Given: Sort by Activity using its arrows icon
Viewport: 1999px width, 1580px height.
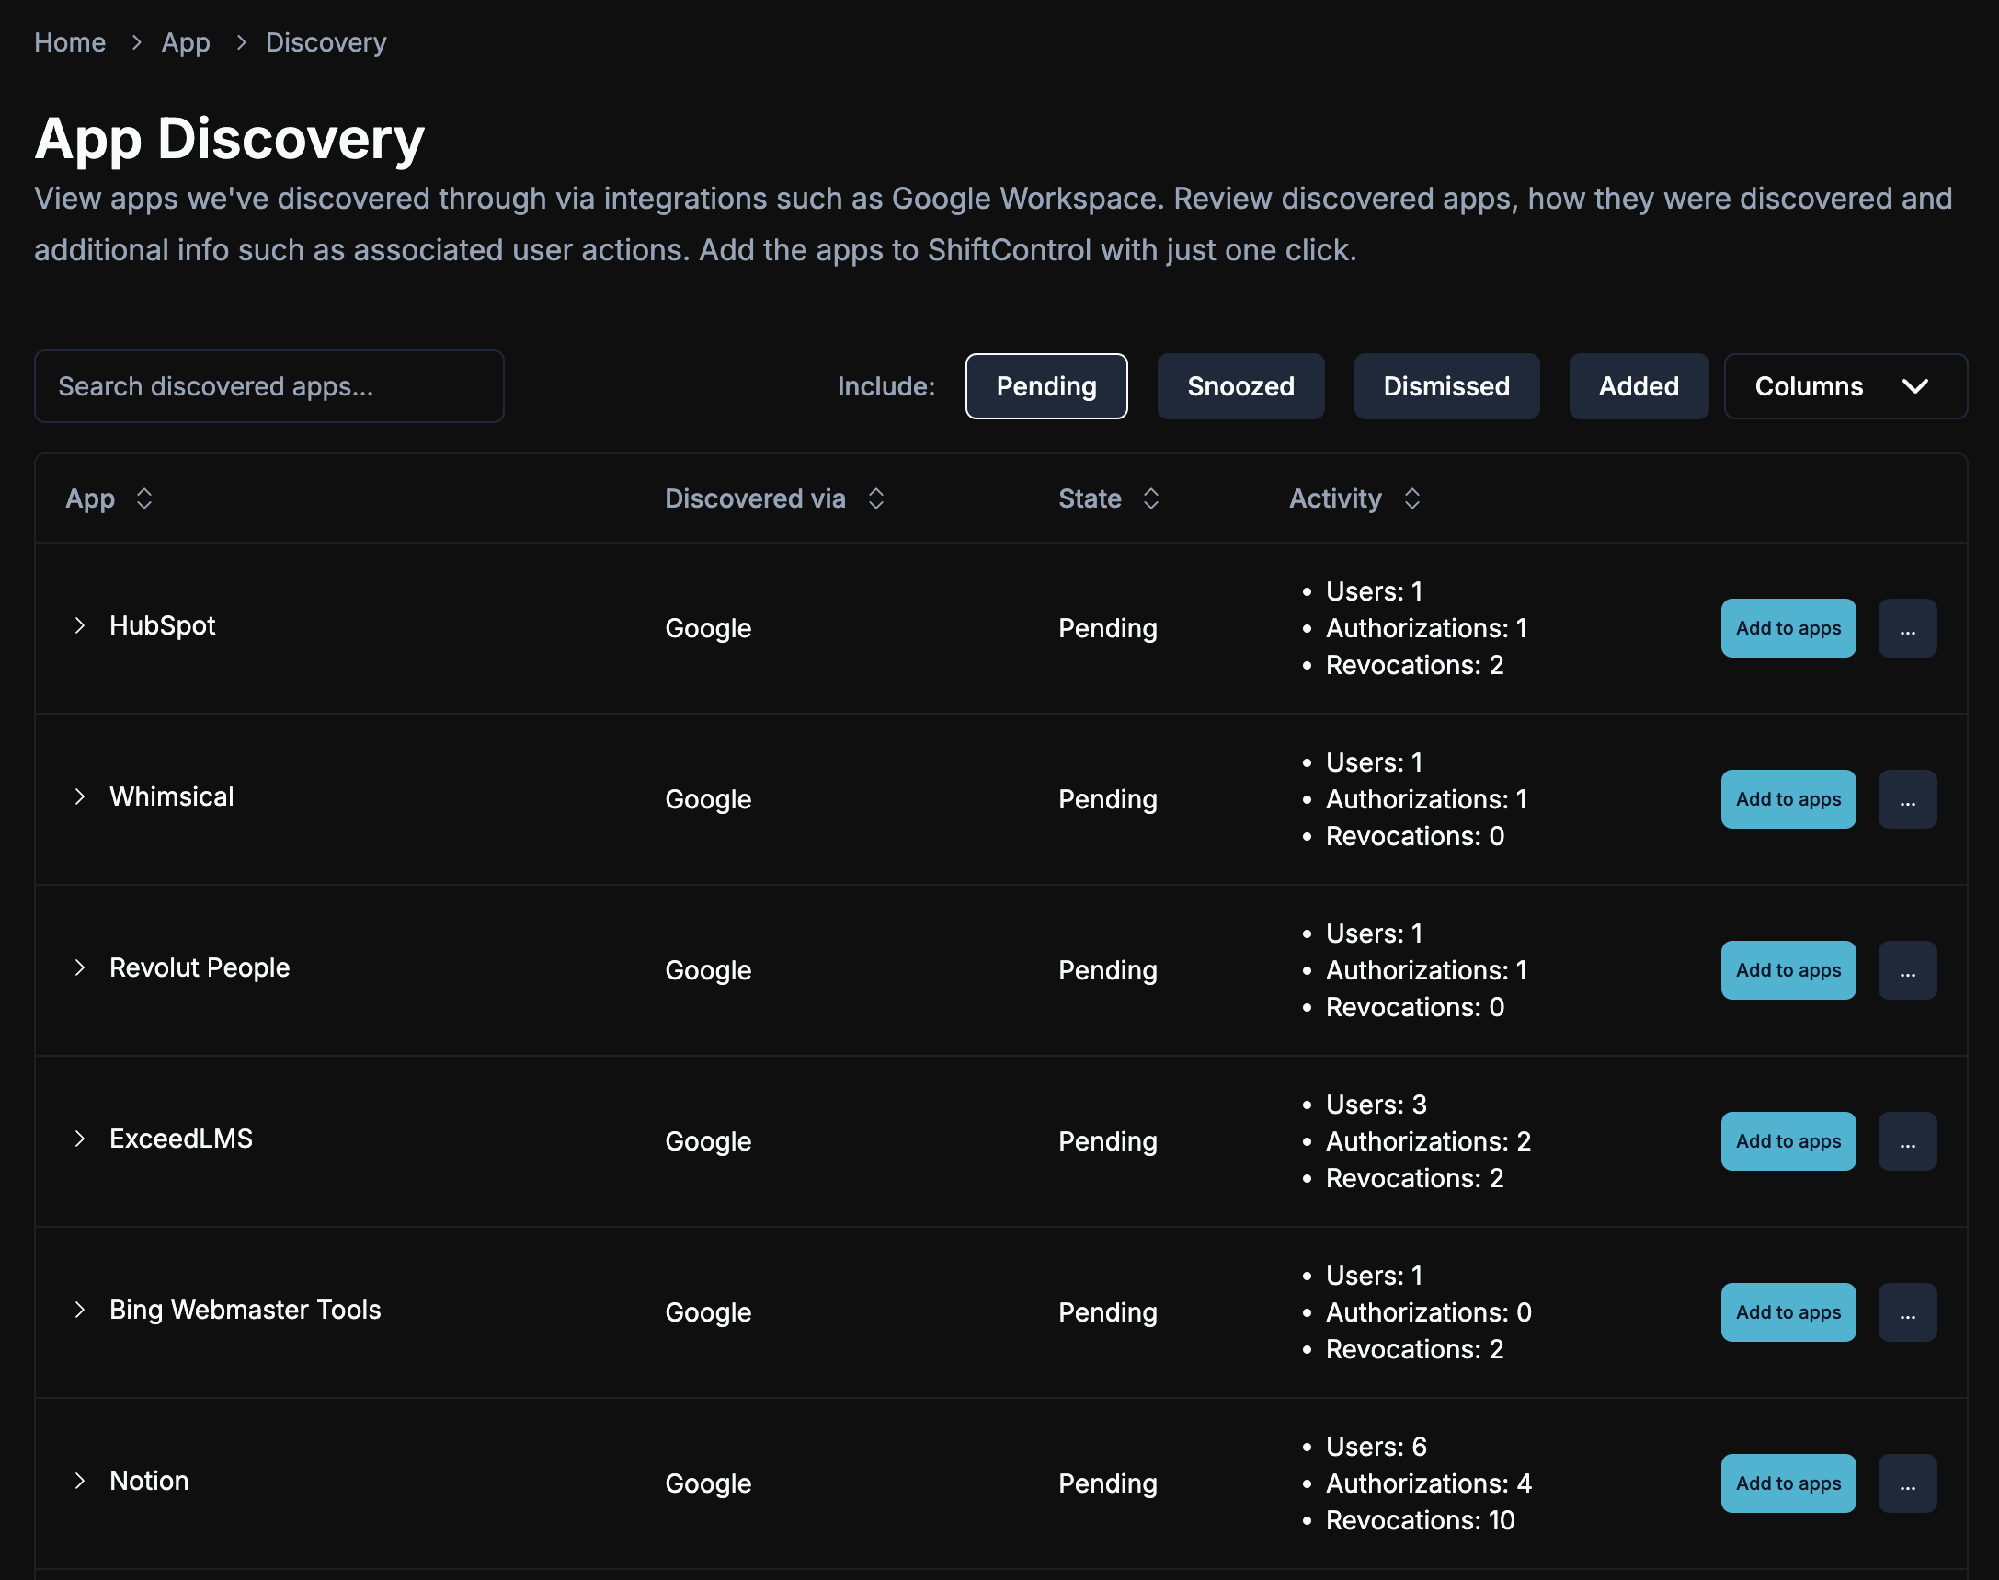Looking at the screenshot, I should 1411,498.
